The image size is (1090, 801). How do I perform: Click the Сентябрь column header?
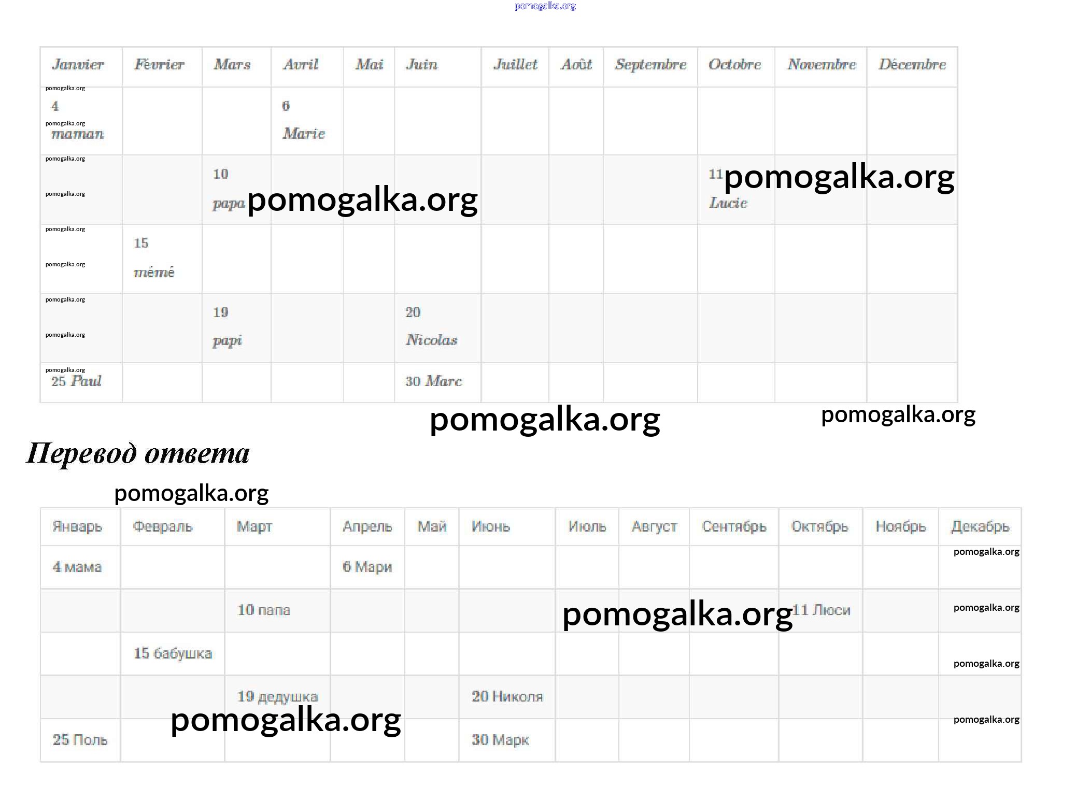(x=734, y=527)
